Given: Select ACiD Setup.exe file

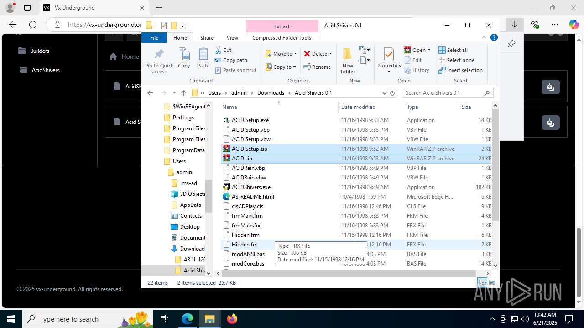Looking at the screenshot, I should click(x=250, y=120).
